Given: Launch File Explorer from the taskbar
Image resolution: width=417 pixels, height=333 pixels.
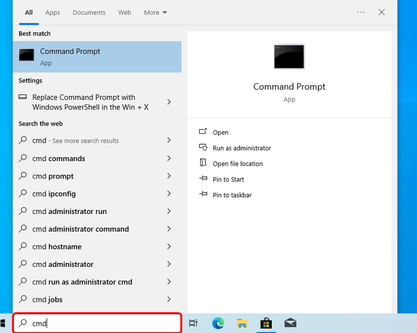Looking at the screenshot, I should click(x=242, y=323).
